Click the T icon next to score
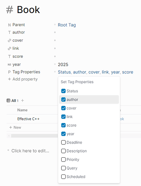Image resolution: width=141 pixels, height=186 pixels. 9,57
